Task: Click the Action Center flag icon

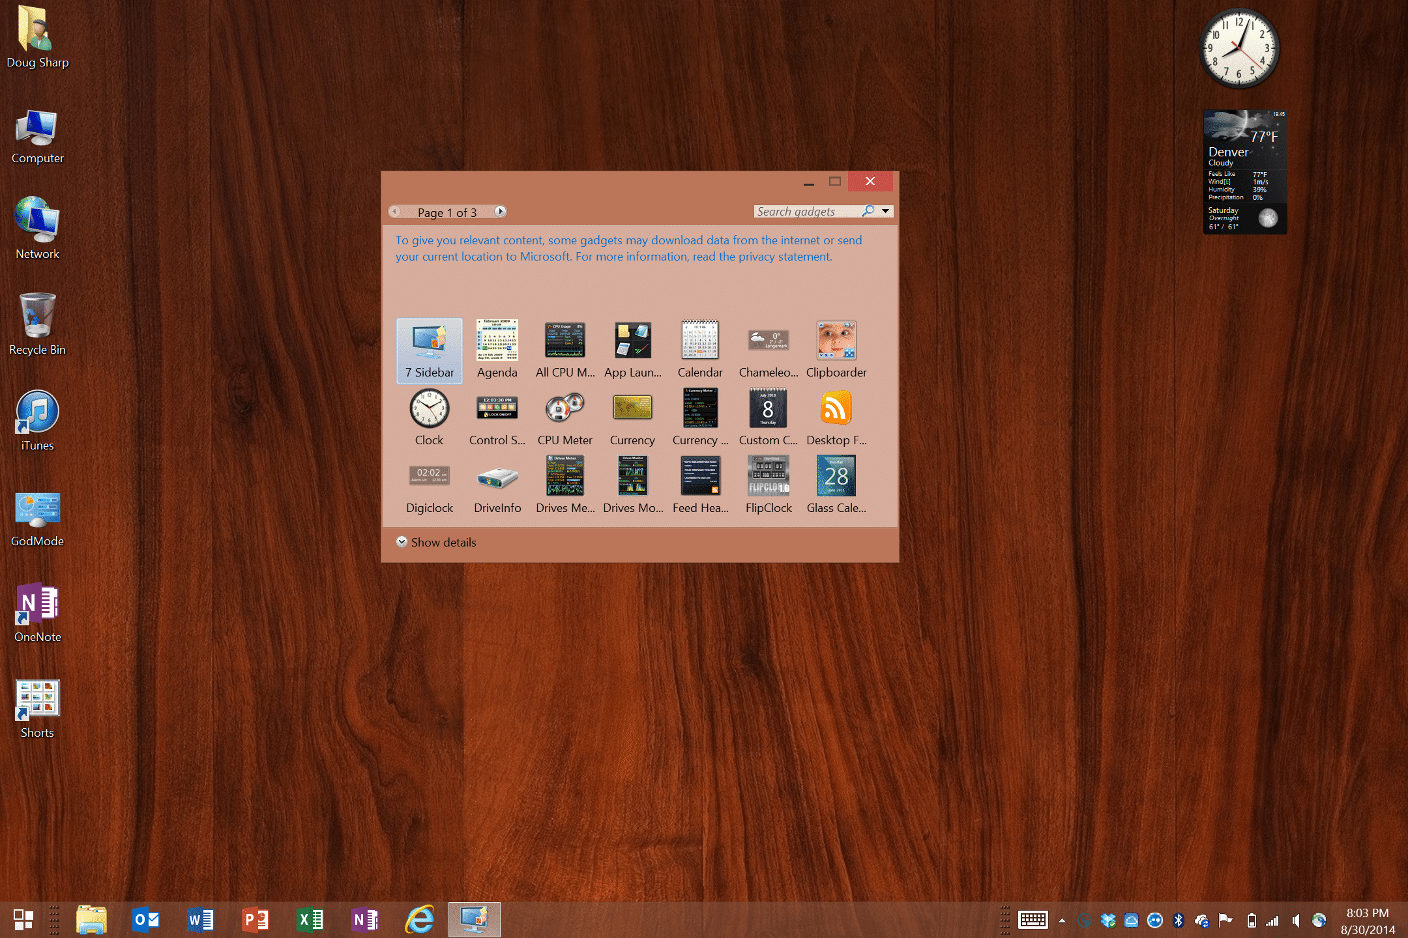Action: [x=1225, y=920]
